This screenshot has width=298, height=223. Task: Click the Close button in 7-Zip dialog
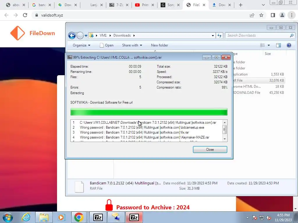[210, 150]
